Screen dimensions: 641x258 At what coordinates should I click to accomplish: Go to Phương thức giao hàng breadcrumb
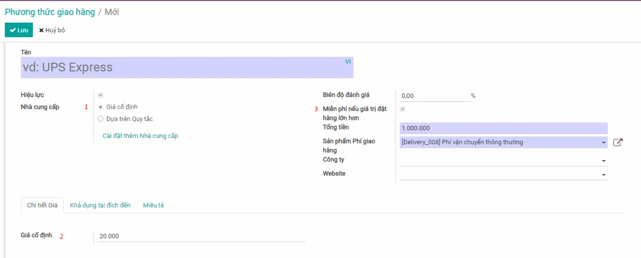tap(50, 12)
